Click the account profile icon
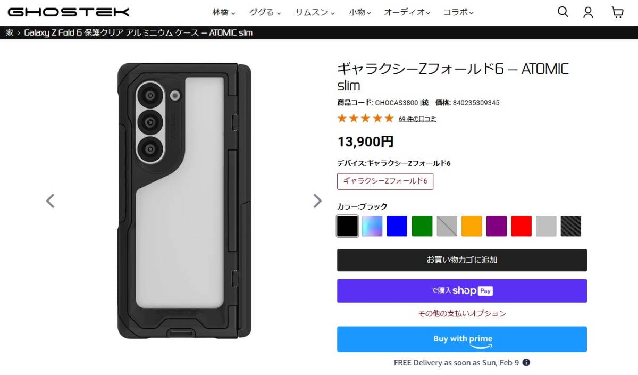Screen dimensions: 638x375 pyautogui.click(x=588, y=12)
